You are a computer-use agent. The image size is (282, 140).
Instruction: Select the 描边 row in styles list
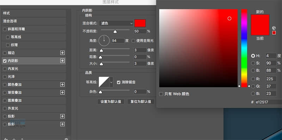point(33,53)
